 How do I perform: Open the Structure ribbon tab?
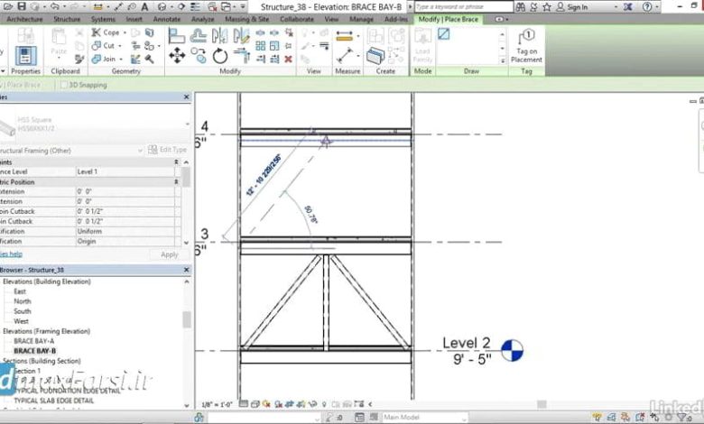pyautogui.click(x=67, y=19)
